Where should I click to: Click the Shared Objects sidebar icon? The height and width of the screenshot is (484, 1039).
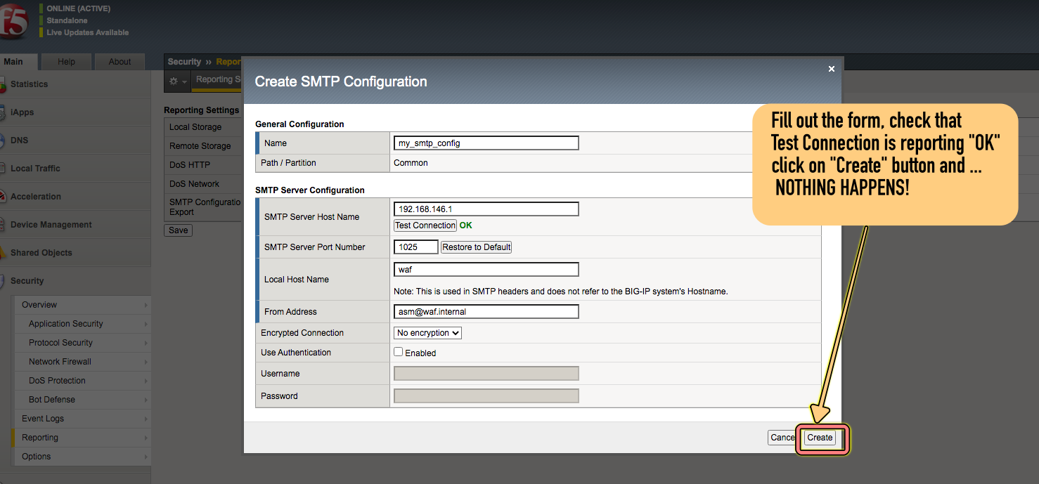click(x=4, y=252)
